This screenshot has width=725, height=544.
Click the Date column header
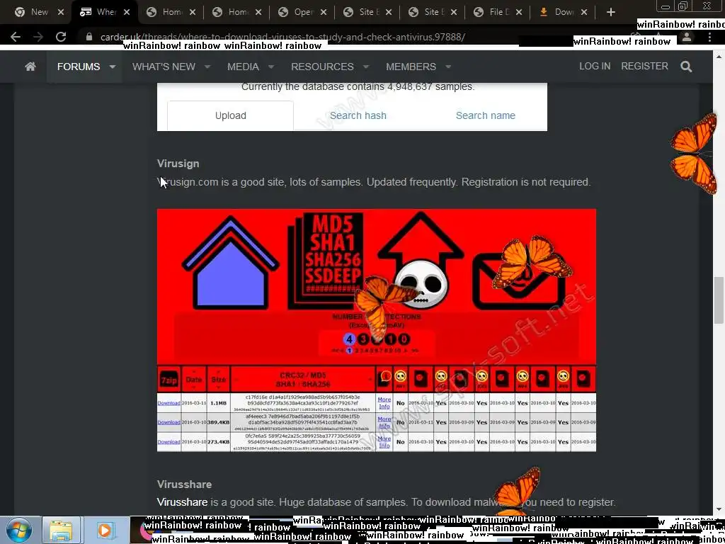(194, 380)
